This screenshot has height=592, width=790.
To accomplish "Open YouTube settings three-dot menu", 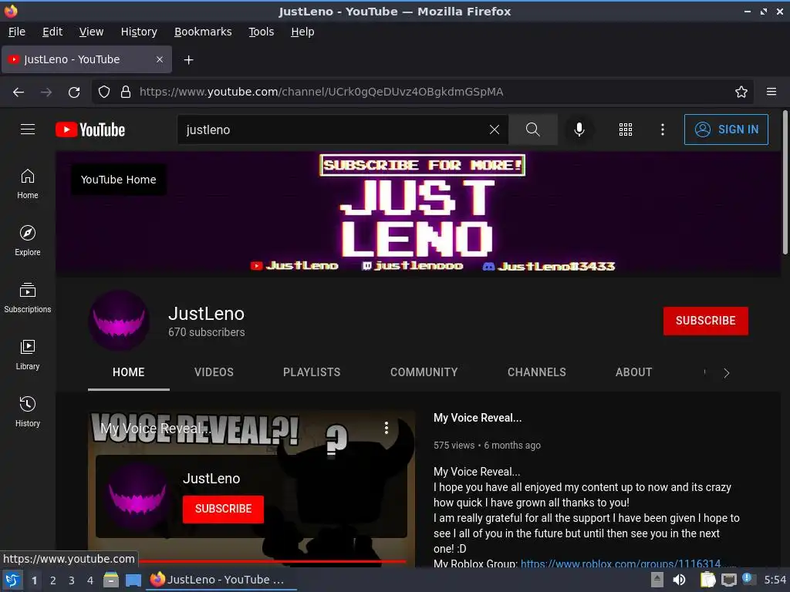I will pyautogui.click(x=663, y=129).
